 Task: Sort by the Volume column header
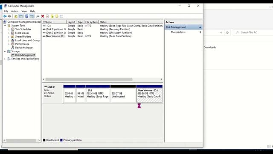(54, 22)
